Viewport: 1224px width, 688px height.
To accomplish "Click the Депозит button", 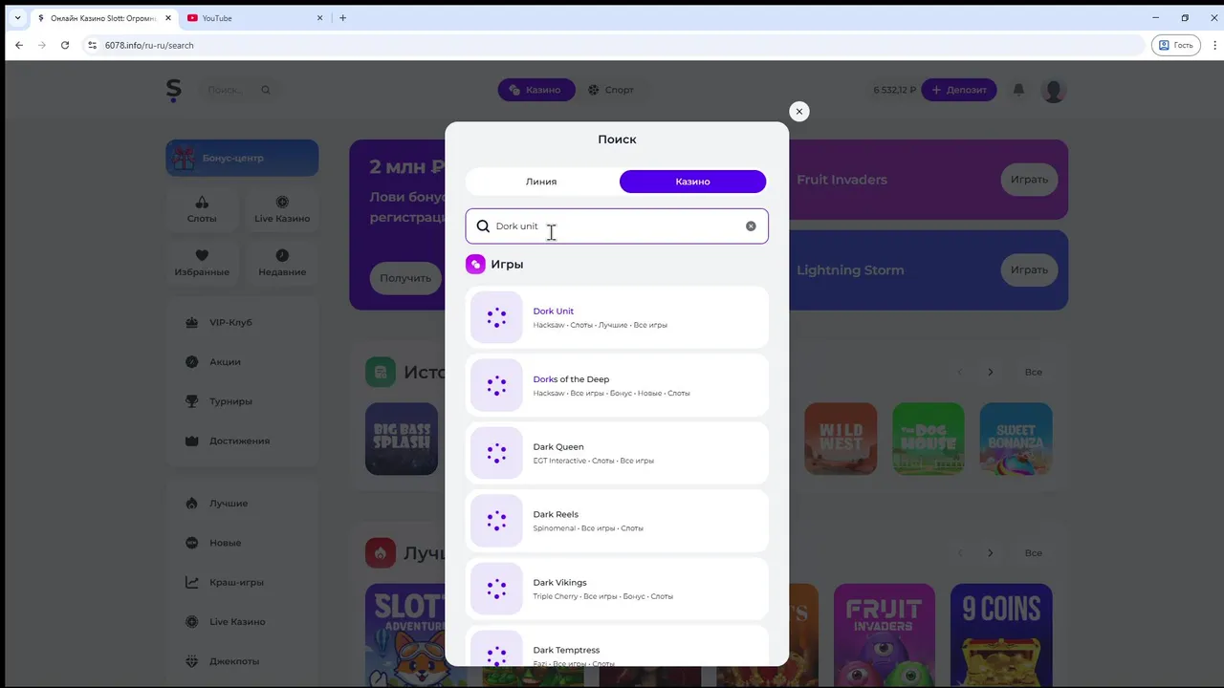I will (x=959, y=90).
